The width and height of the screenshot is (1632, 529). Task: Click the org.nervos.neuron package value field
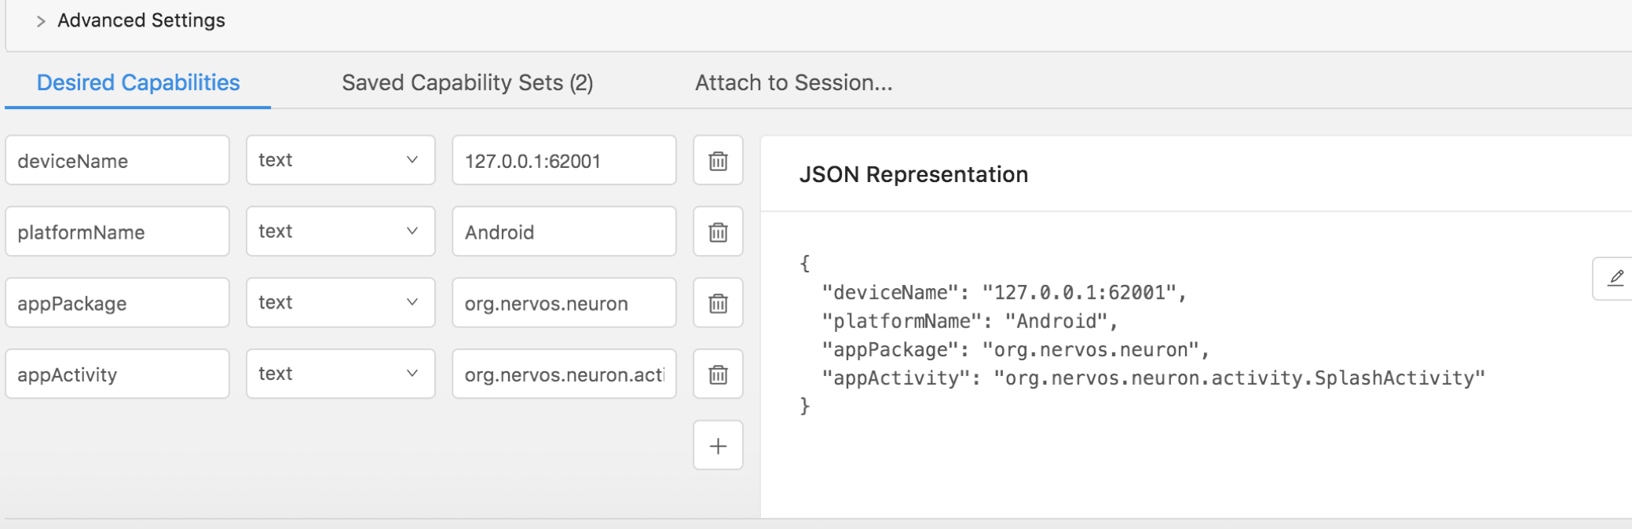[x=564, y=303]
